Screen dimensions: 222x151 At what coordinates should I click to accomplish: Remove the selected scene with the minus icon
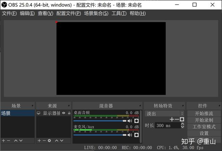click(x=8, y=141)
